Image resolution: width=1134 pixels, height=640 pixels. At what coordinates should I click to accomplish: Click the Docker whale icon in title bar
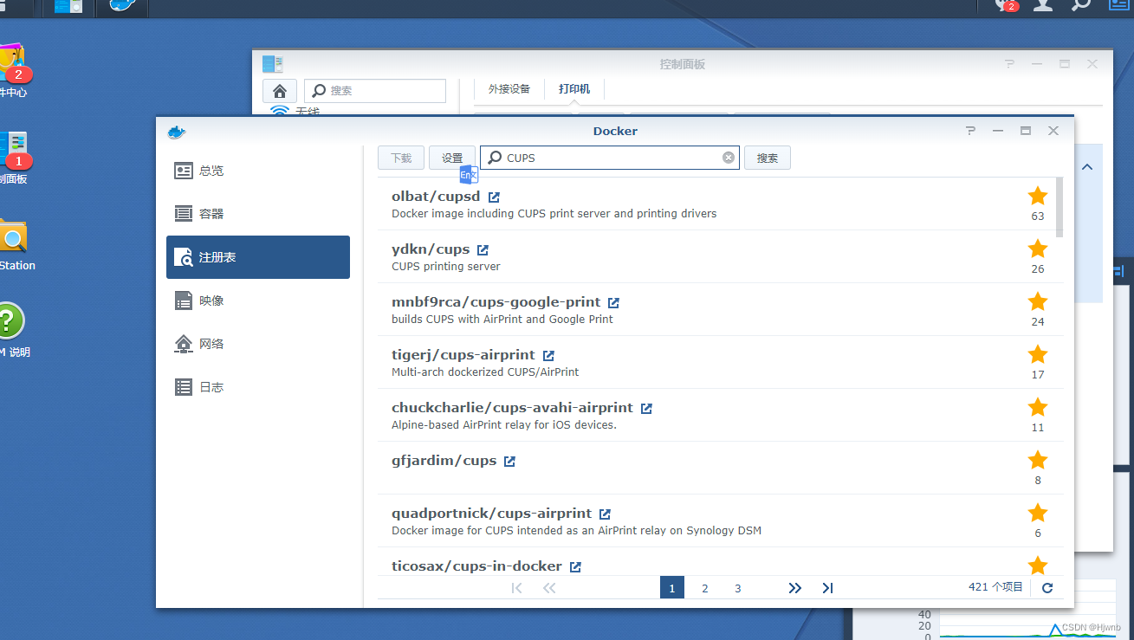[x=177, y=132]
